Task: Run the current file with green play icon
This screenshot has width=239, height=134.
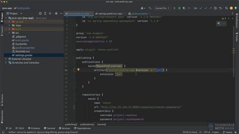Action: pyautogui.click(x=174, y=8)
